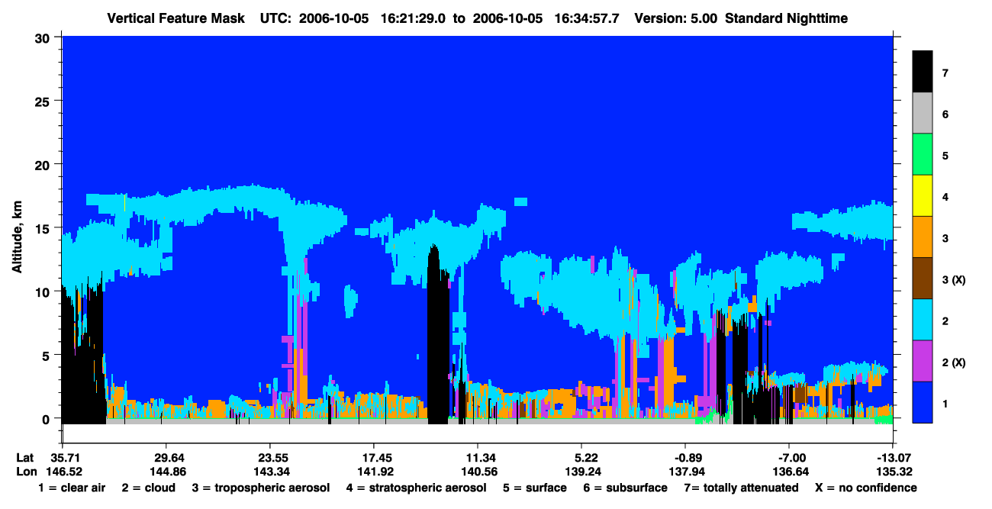
Task: Click the brown color bar segment labeled 3 (X)
Action: [x=923, y=279]
